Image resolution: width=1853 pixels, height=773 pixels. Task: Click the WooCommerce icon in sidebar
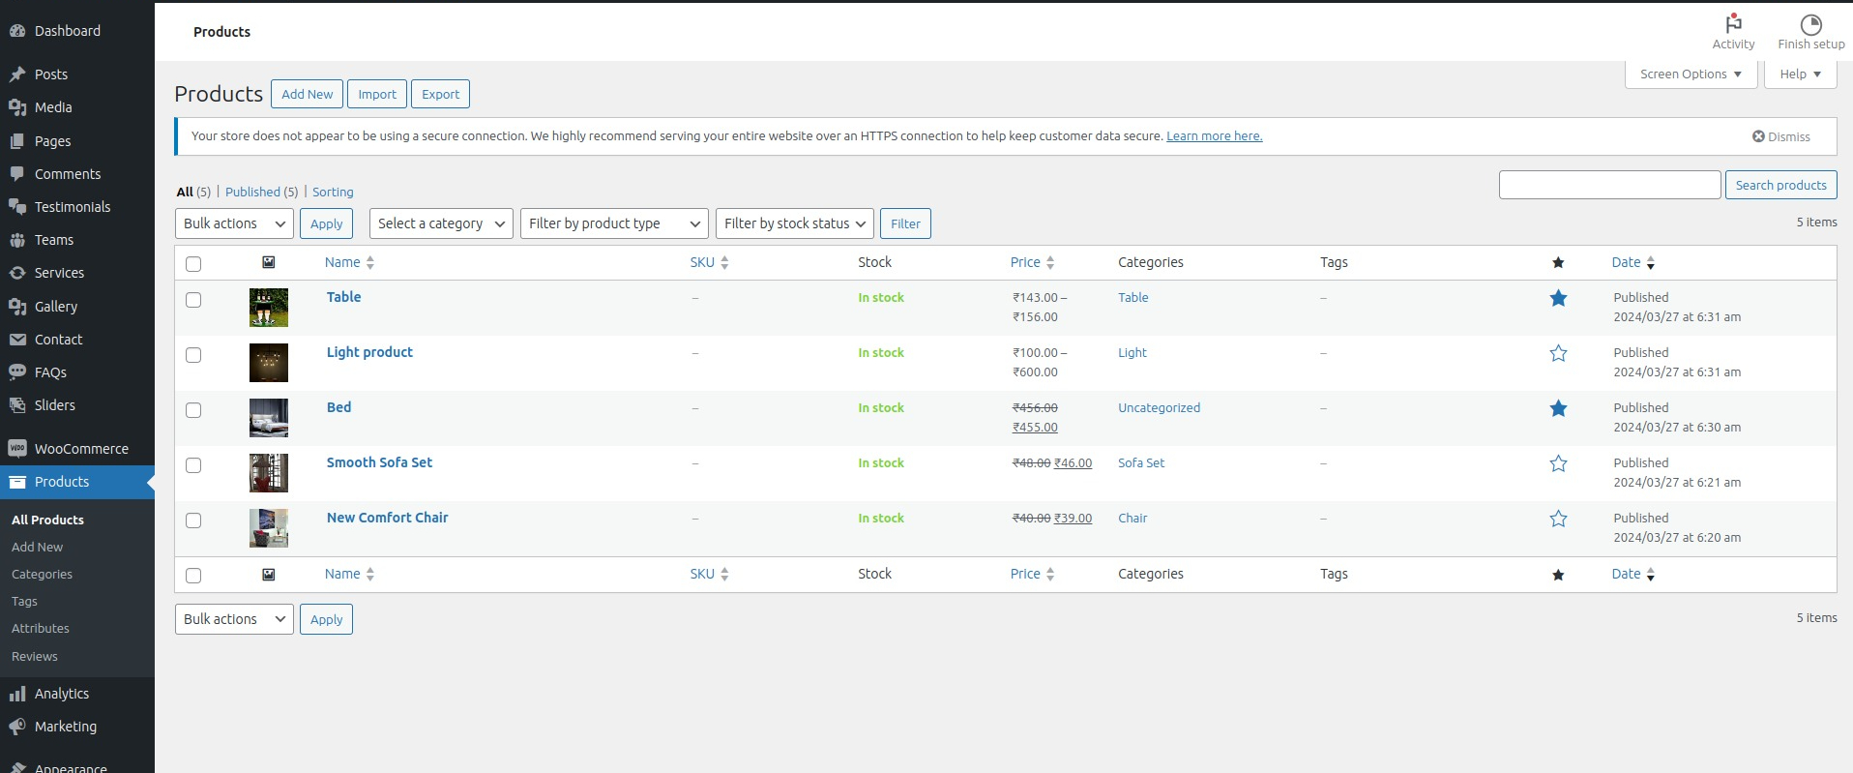(x=17, y=449)
